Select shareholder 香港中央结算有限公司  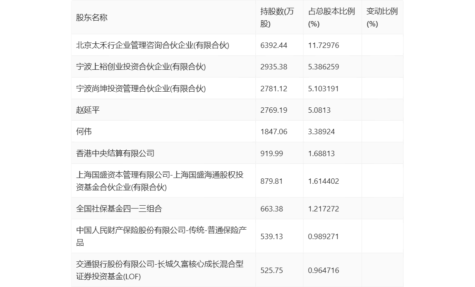click(115, 153)
